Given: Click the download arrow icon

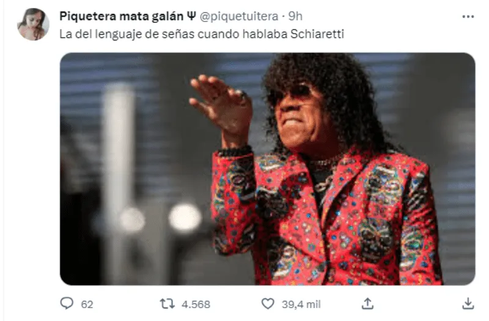Looking at the screenshot, I should (x=468, y=303).
